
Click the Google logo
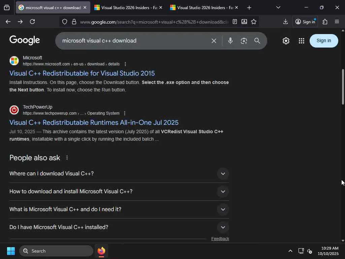[x=25, y=40]
